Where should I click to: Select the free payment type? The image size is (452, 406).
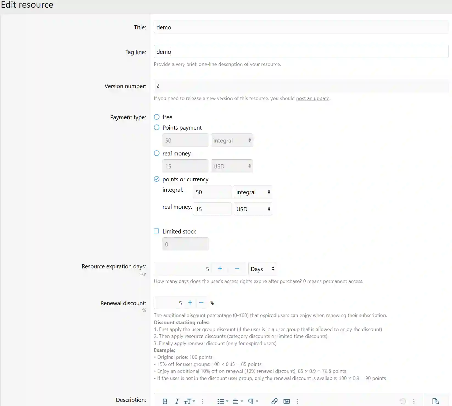coord(157,117)
